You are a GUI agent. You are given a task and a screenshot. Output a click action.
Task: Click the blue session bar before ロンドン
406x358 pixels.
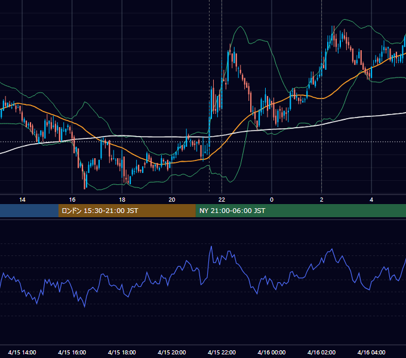coord(29,211)
